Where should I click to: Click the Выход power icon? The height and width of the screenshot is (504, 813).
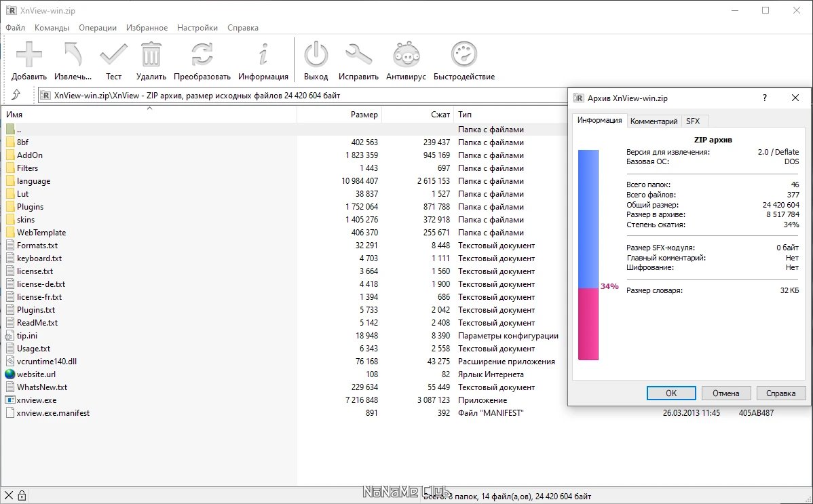click(x=316, y=54)
